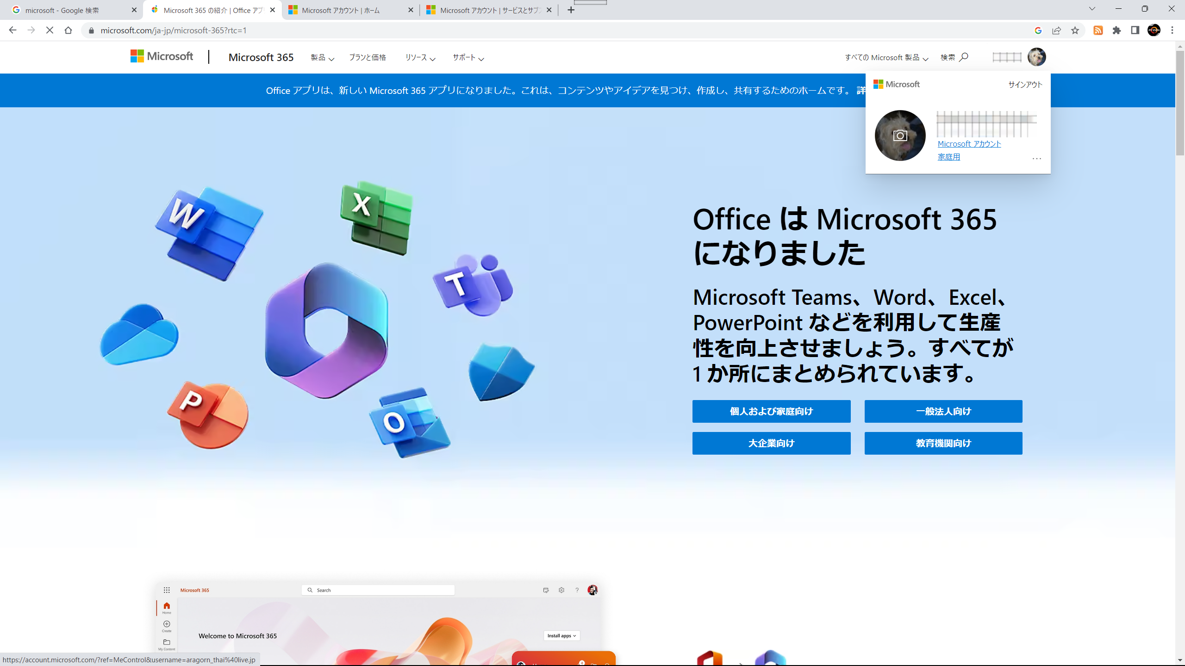
Task: Click the Microsoft logo in page header
Action: tap(162, 56)
